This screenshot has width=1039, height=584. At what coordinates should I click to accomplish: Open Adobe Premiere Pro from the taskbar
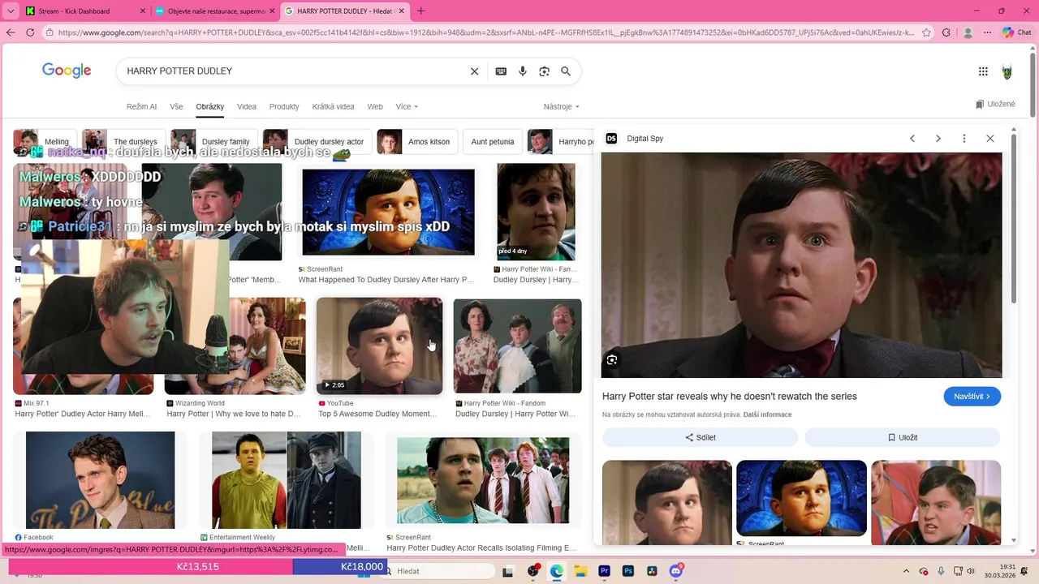tap(604, 571)
